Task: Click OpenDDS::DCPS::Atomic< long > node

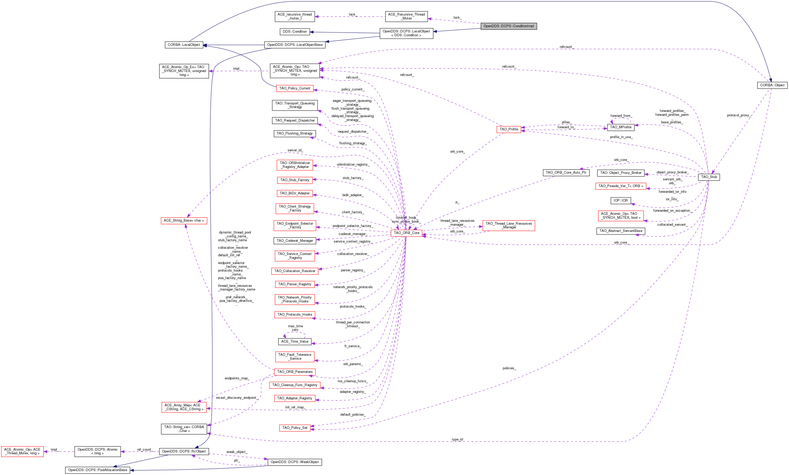Action: pos(97,451)
